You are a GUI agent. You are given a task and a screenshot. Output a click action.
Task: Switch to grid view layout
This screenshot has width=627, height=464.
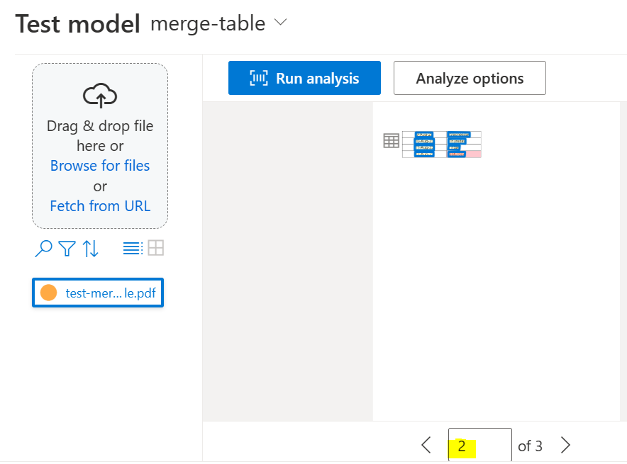pos(155,248)
